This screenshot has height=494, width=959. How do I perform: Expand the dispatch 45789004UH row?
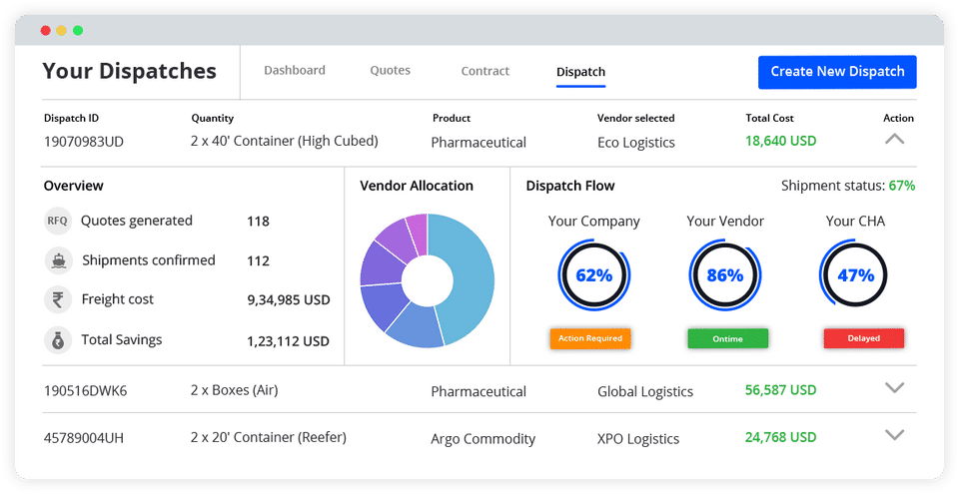[x=894, y=435]
